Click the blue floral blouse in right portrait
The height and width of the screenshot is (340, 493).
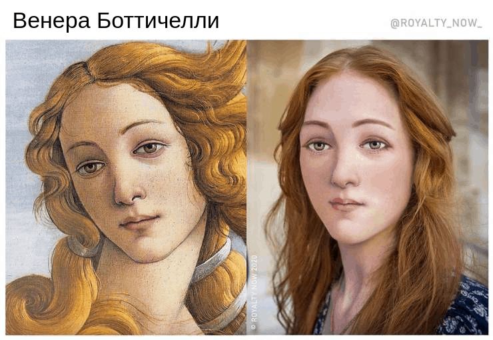(x=465, y=308)
